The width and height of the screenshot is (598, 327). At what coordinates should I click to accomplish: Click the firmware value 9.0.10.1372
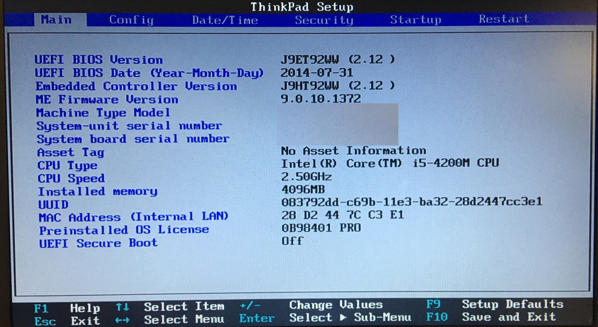(321, 98)
